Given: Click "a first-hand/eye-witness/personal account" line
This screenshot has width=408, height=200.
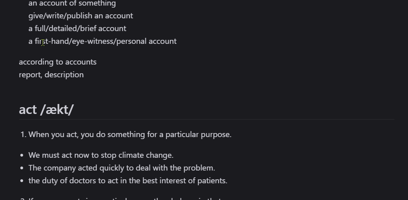Looking at the screenshot, I should 102,41.
